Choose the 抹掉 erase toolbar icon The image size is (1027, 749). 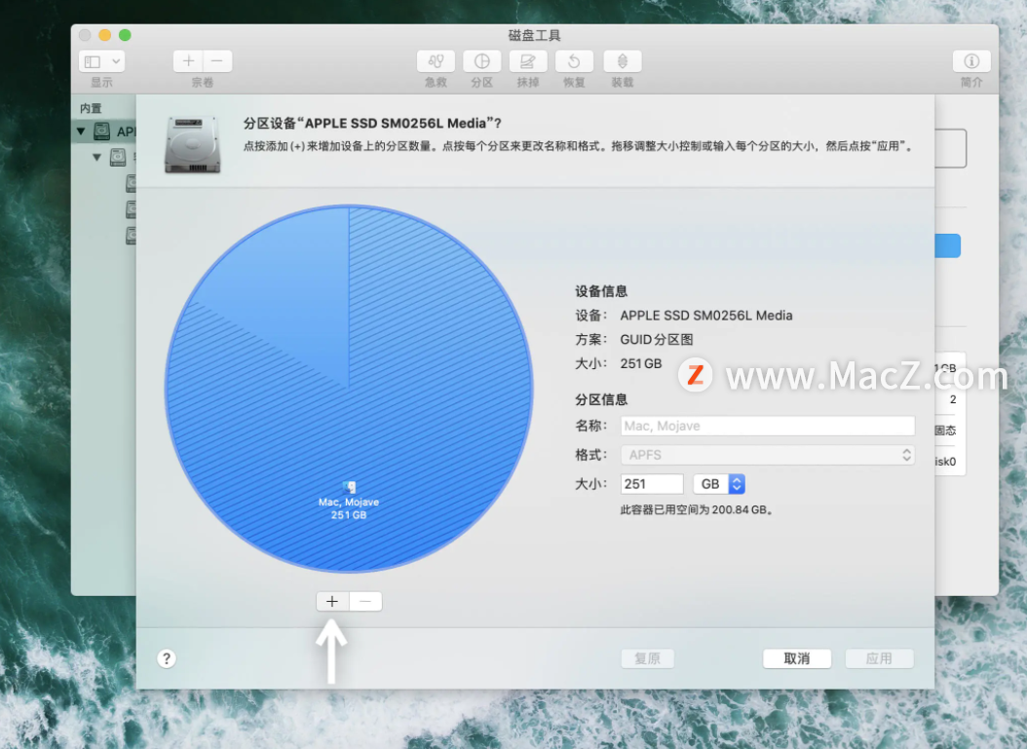pyautogui.click(x=528, y=61)
